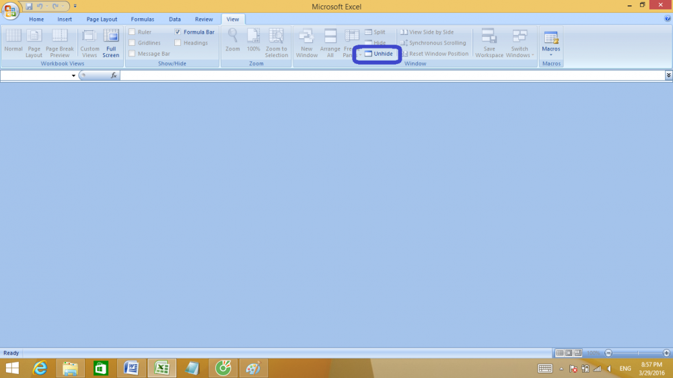The height and width of the screenshot is (378, 673).
Task: Launch Internet Explorer from taskbar
Action: [40, 368]
